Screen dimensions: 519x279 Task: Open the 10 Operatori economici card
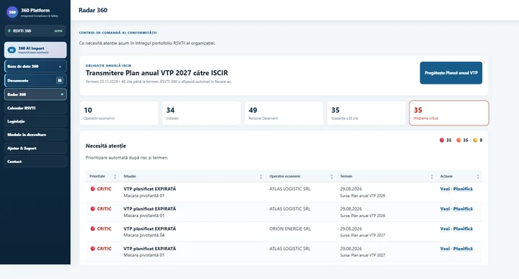[118, 113]
